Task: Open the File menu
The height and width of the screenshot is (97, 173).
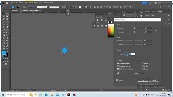Action: tap(12, 3)
